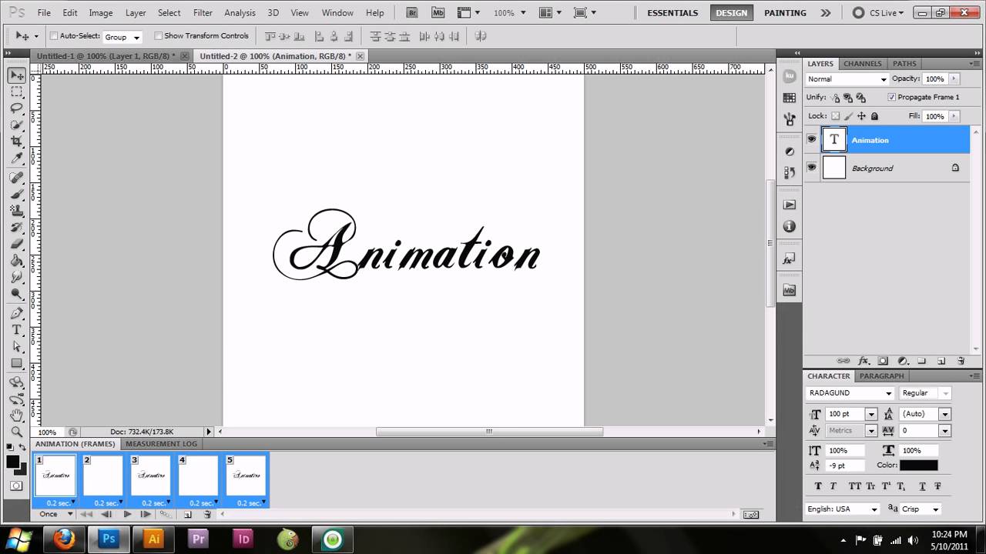Open the Once looping options dropdown
Viewport: 986px width, 554px height.
pos(56,514)
